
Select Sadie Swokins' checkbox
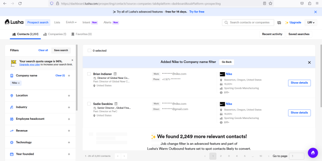[89, 103]
